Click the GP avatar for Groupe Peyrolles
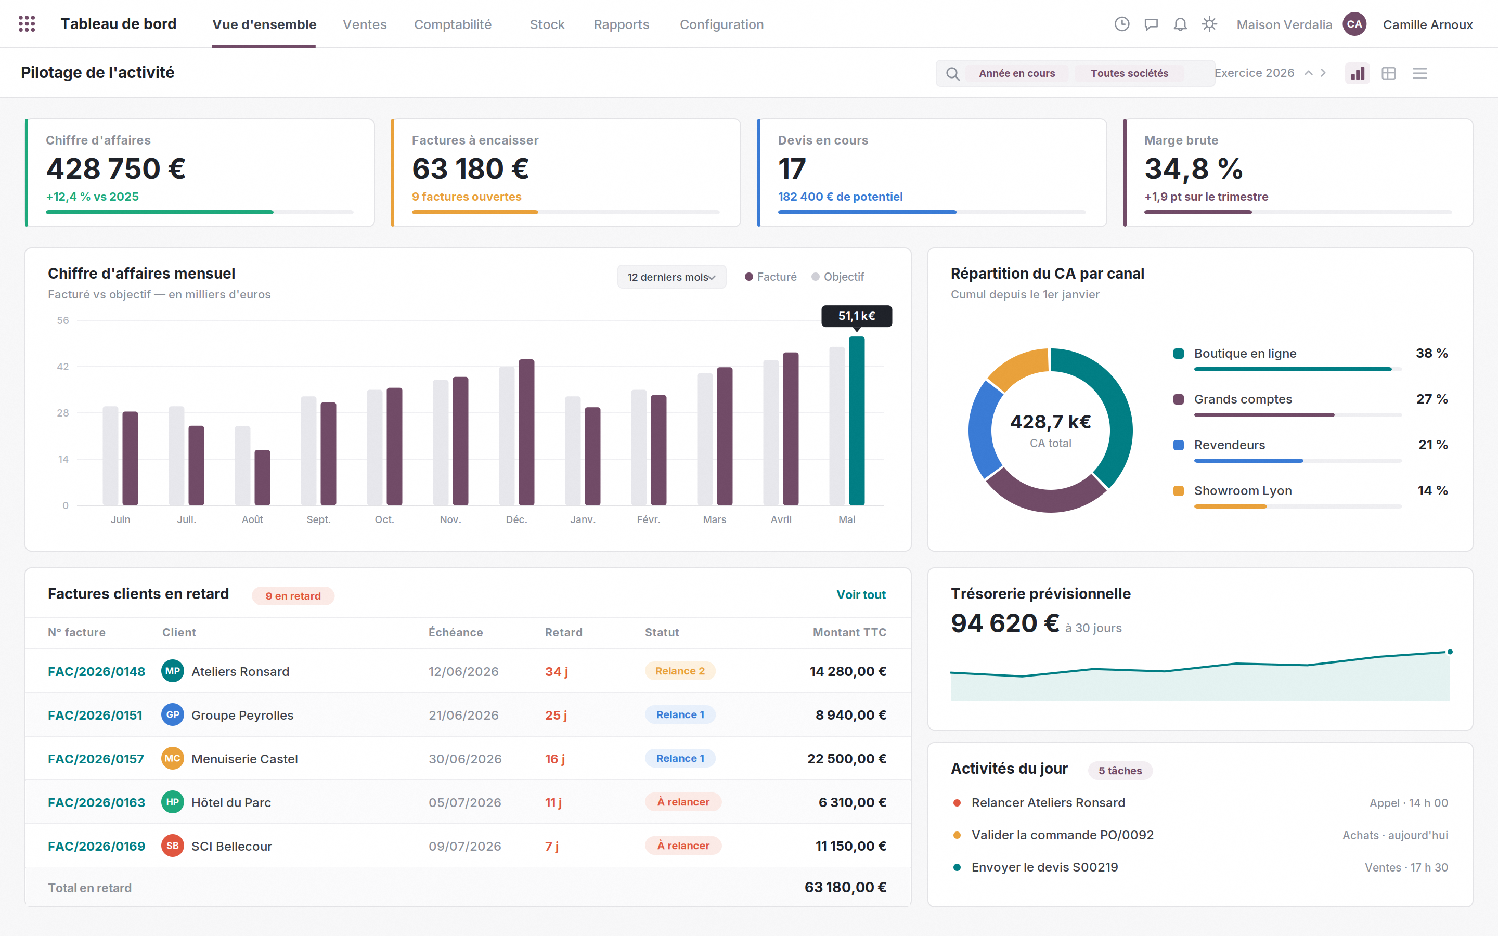The height and width of the screenshot is (936, 1498). coord(173,714)
